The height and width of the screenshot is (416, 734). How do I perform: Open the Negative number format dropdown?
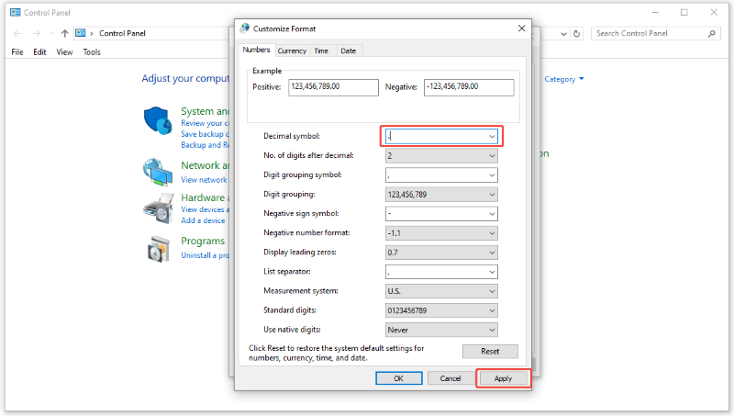coord(492,233)
